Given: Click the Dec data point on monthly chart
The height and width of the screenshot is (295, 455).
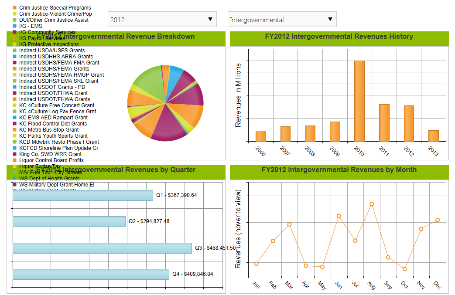Looking at the screenshot, I should click(438, 220).
